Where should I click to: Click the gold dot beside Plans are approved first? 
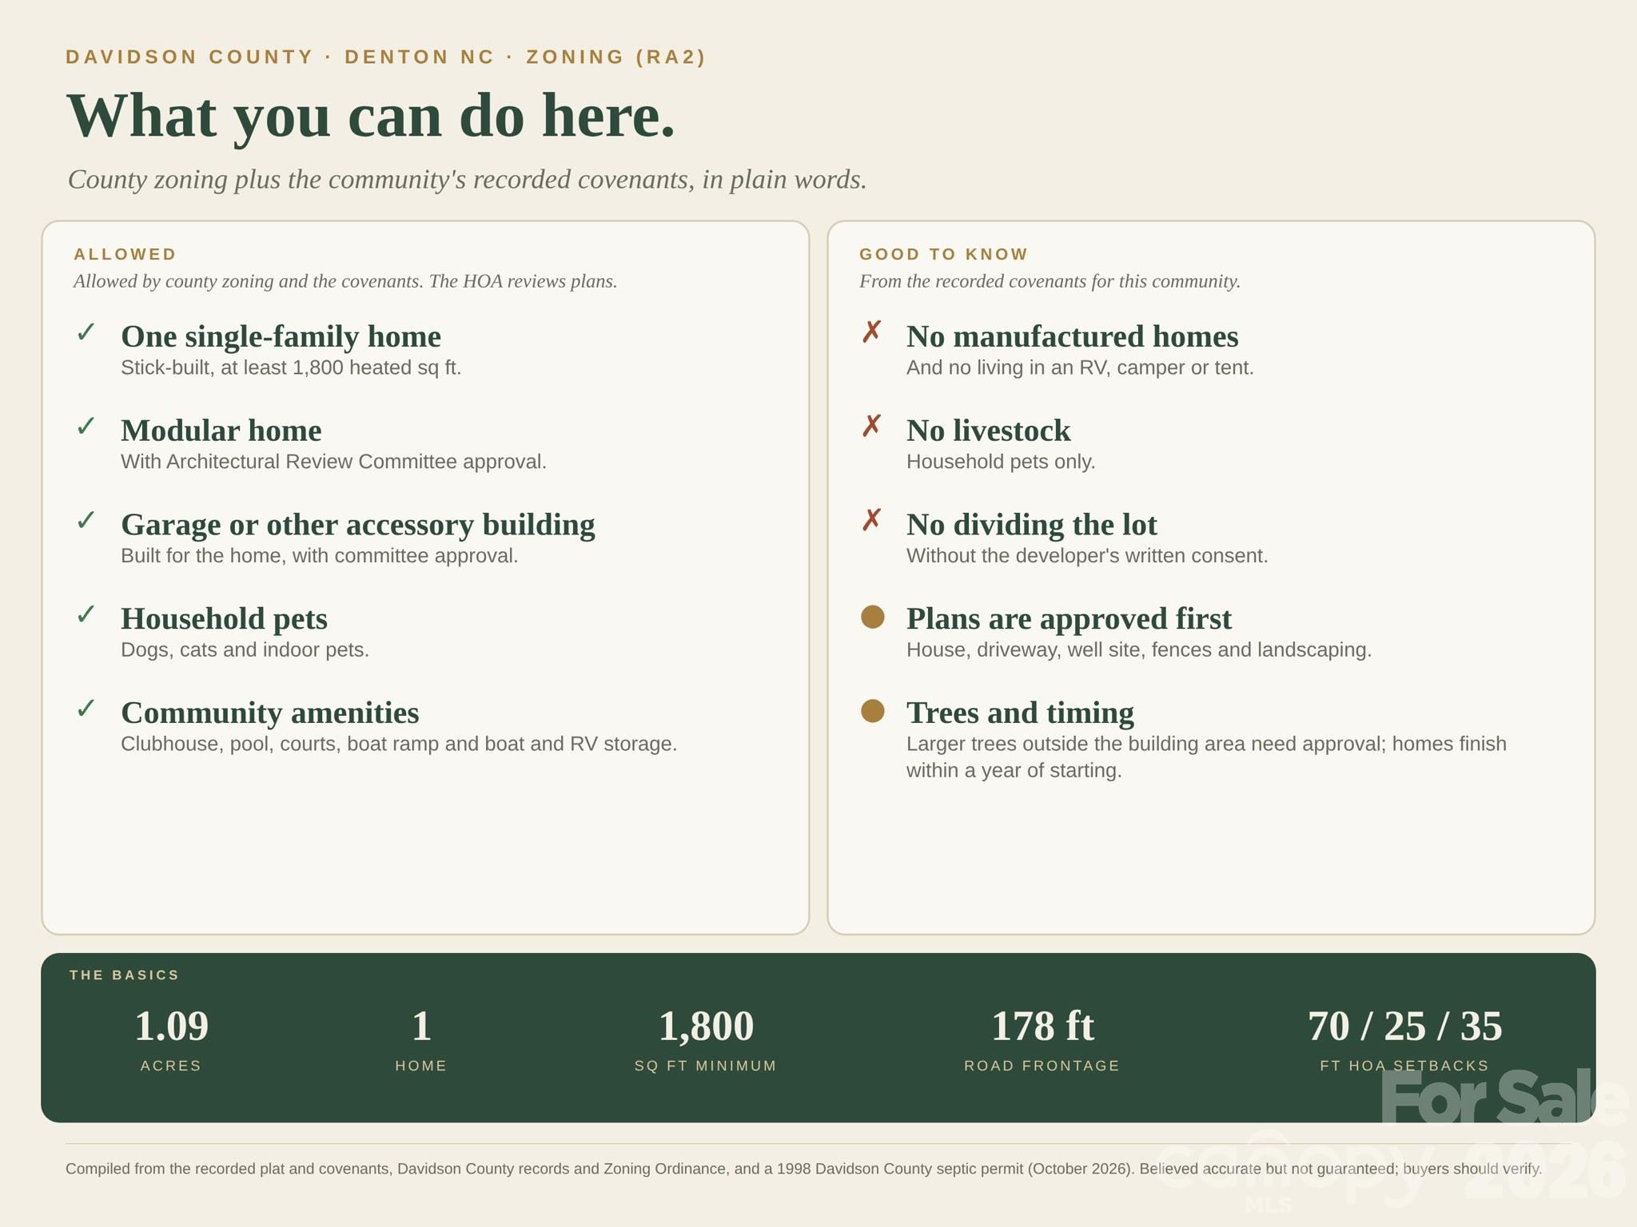(872, 617)
